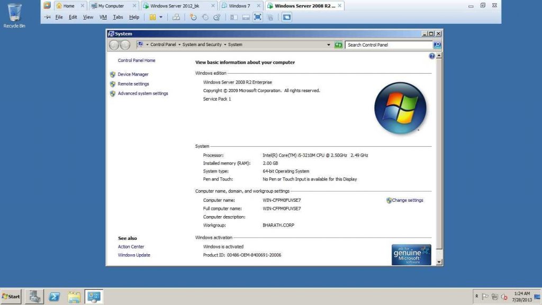Toggle the library sidebar view icon
The width and height of the screenshot is (542, 305).
click(x=234, y=17)
